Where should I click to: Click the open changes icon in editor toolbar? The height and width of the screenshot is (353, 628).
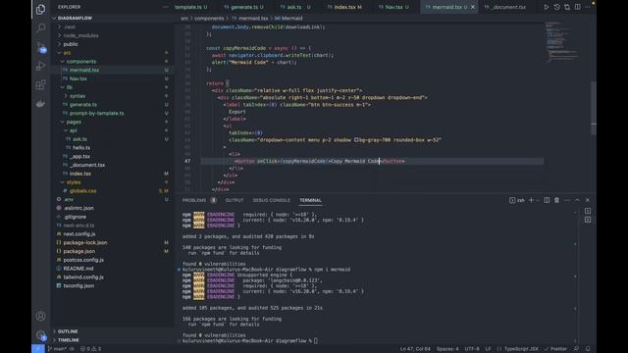[x=567, y=7]
